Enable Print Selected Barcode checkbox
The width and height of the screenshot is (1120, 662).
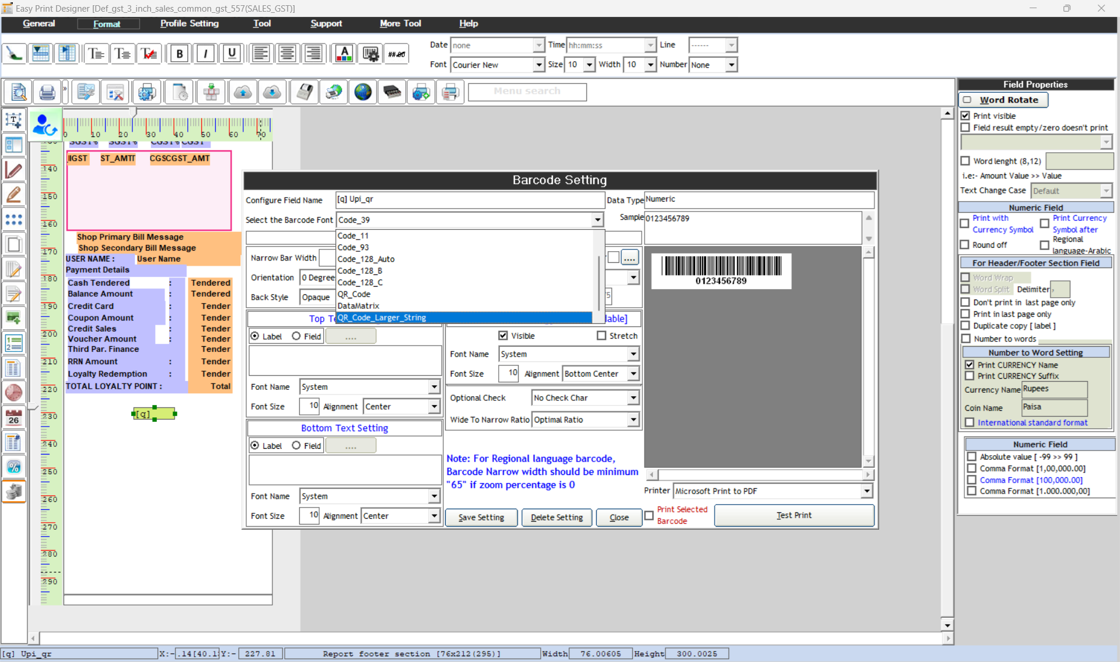pos(649,516)
